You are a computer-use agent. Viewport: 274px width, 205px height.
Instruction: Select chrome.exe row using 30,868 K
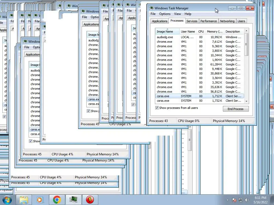(x=200, y=73)
